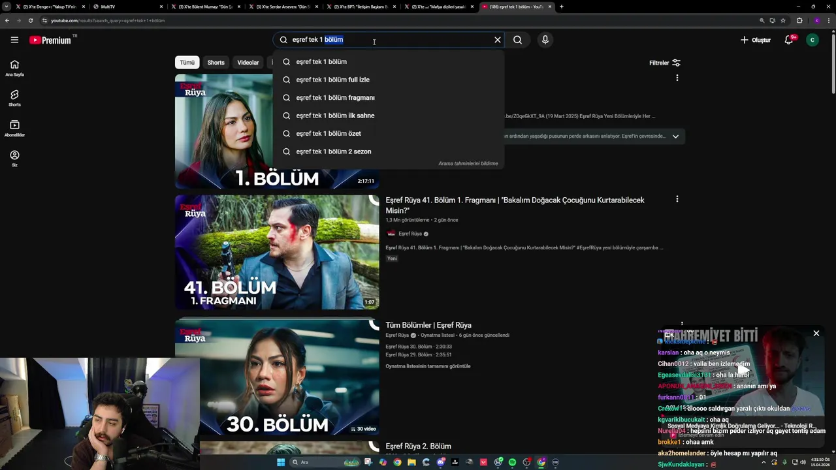Choose suggestion "eşref tek 1 bölüm"
The width and height of the screenshot is (836, 470).
(x=389, y=61)
